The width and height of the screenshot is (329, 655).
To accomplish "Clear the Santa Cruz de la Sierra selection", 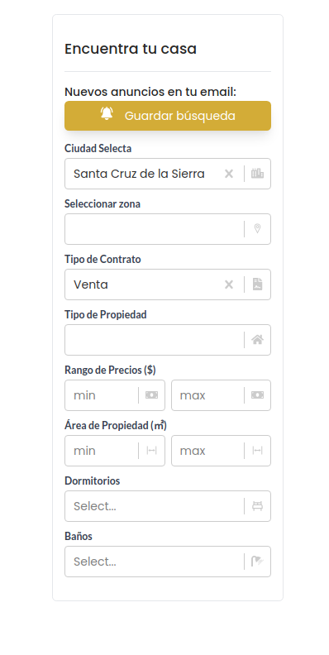I will [229, 174].
